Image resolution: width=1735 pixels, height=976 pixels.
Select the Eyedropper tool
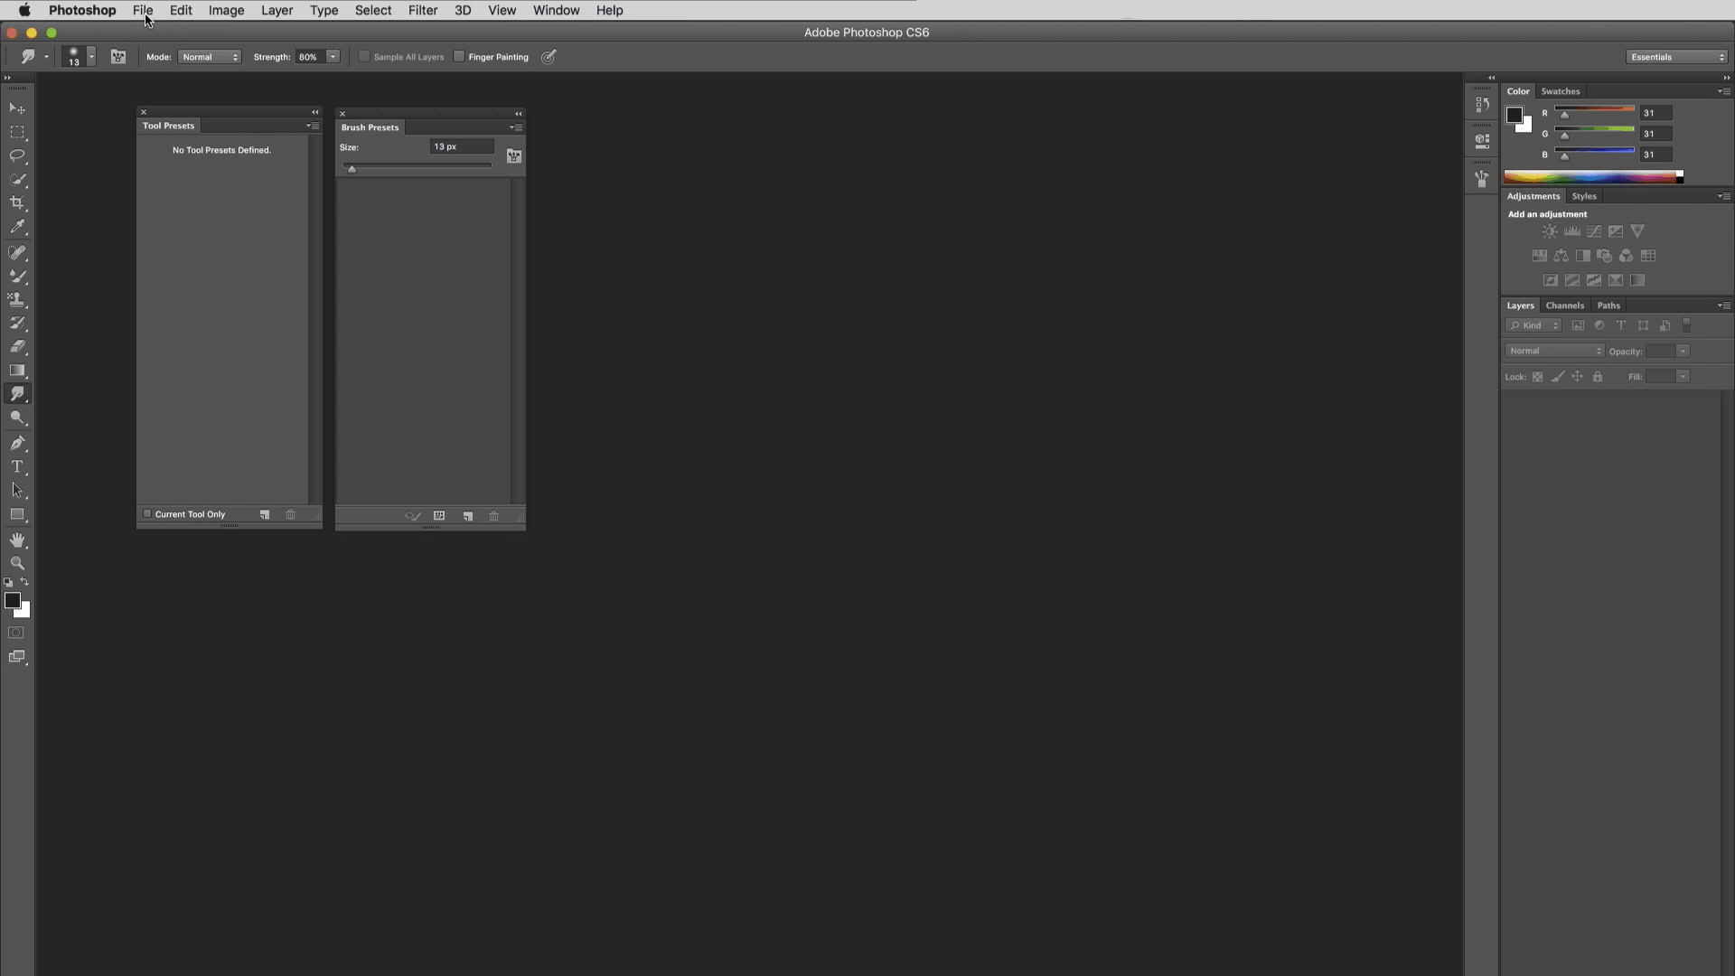(x=17, y=228)
